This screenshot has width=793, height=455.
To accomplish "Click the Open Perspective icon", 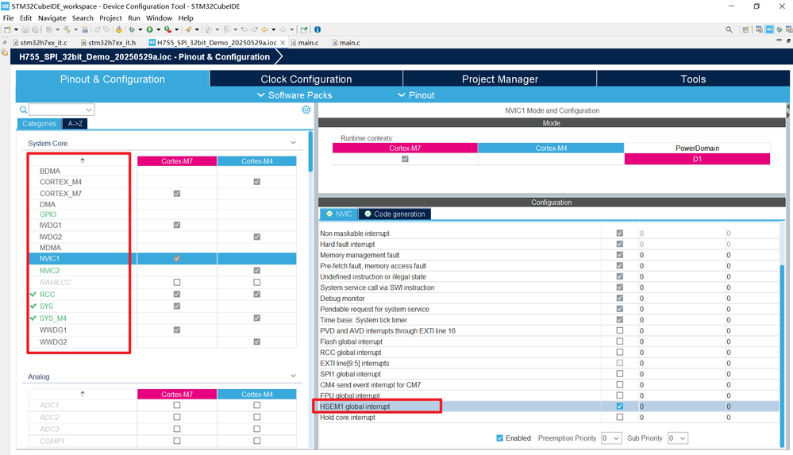I will point(745,29).
